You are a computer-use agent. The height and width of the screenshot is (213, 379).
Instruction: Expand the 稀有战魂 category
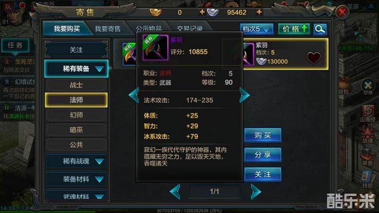76,161
